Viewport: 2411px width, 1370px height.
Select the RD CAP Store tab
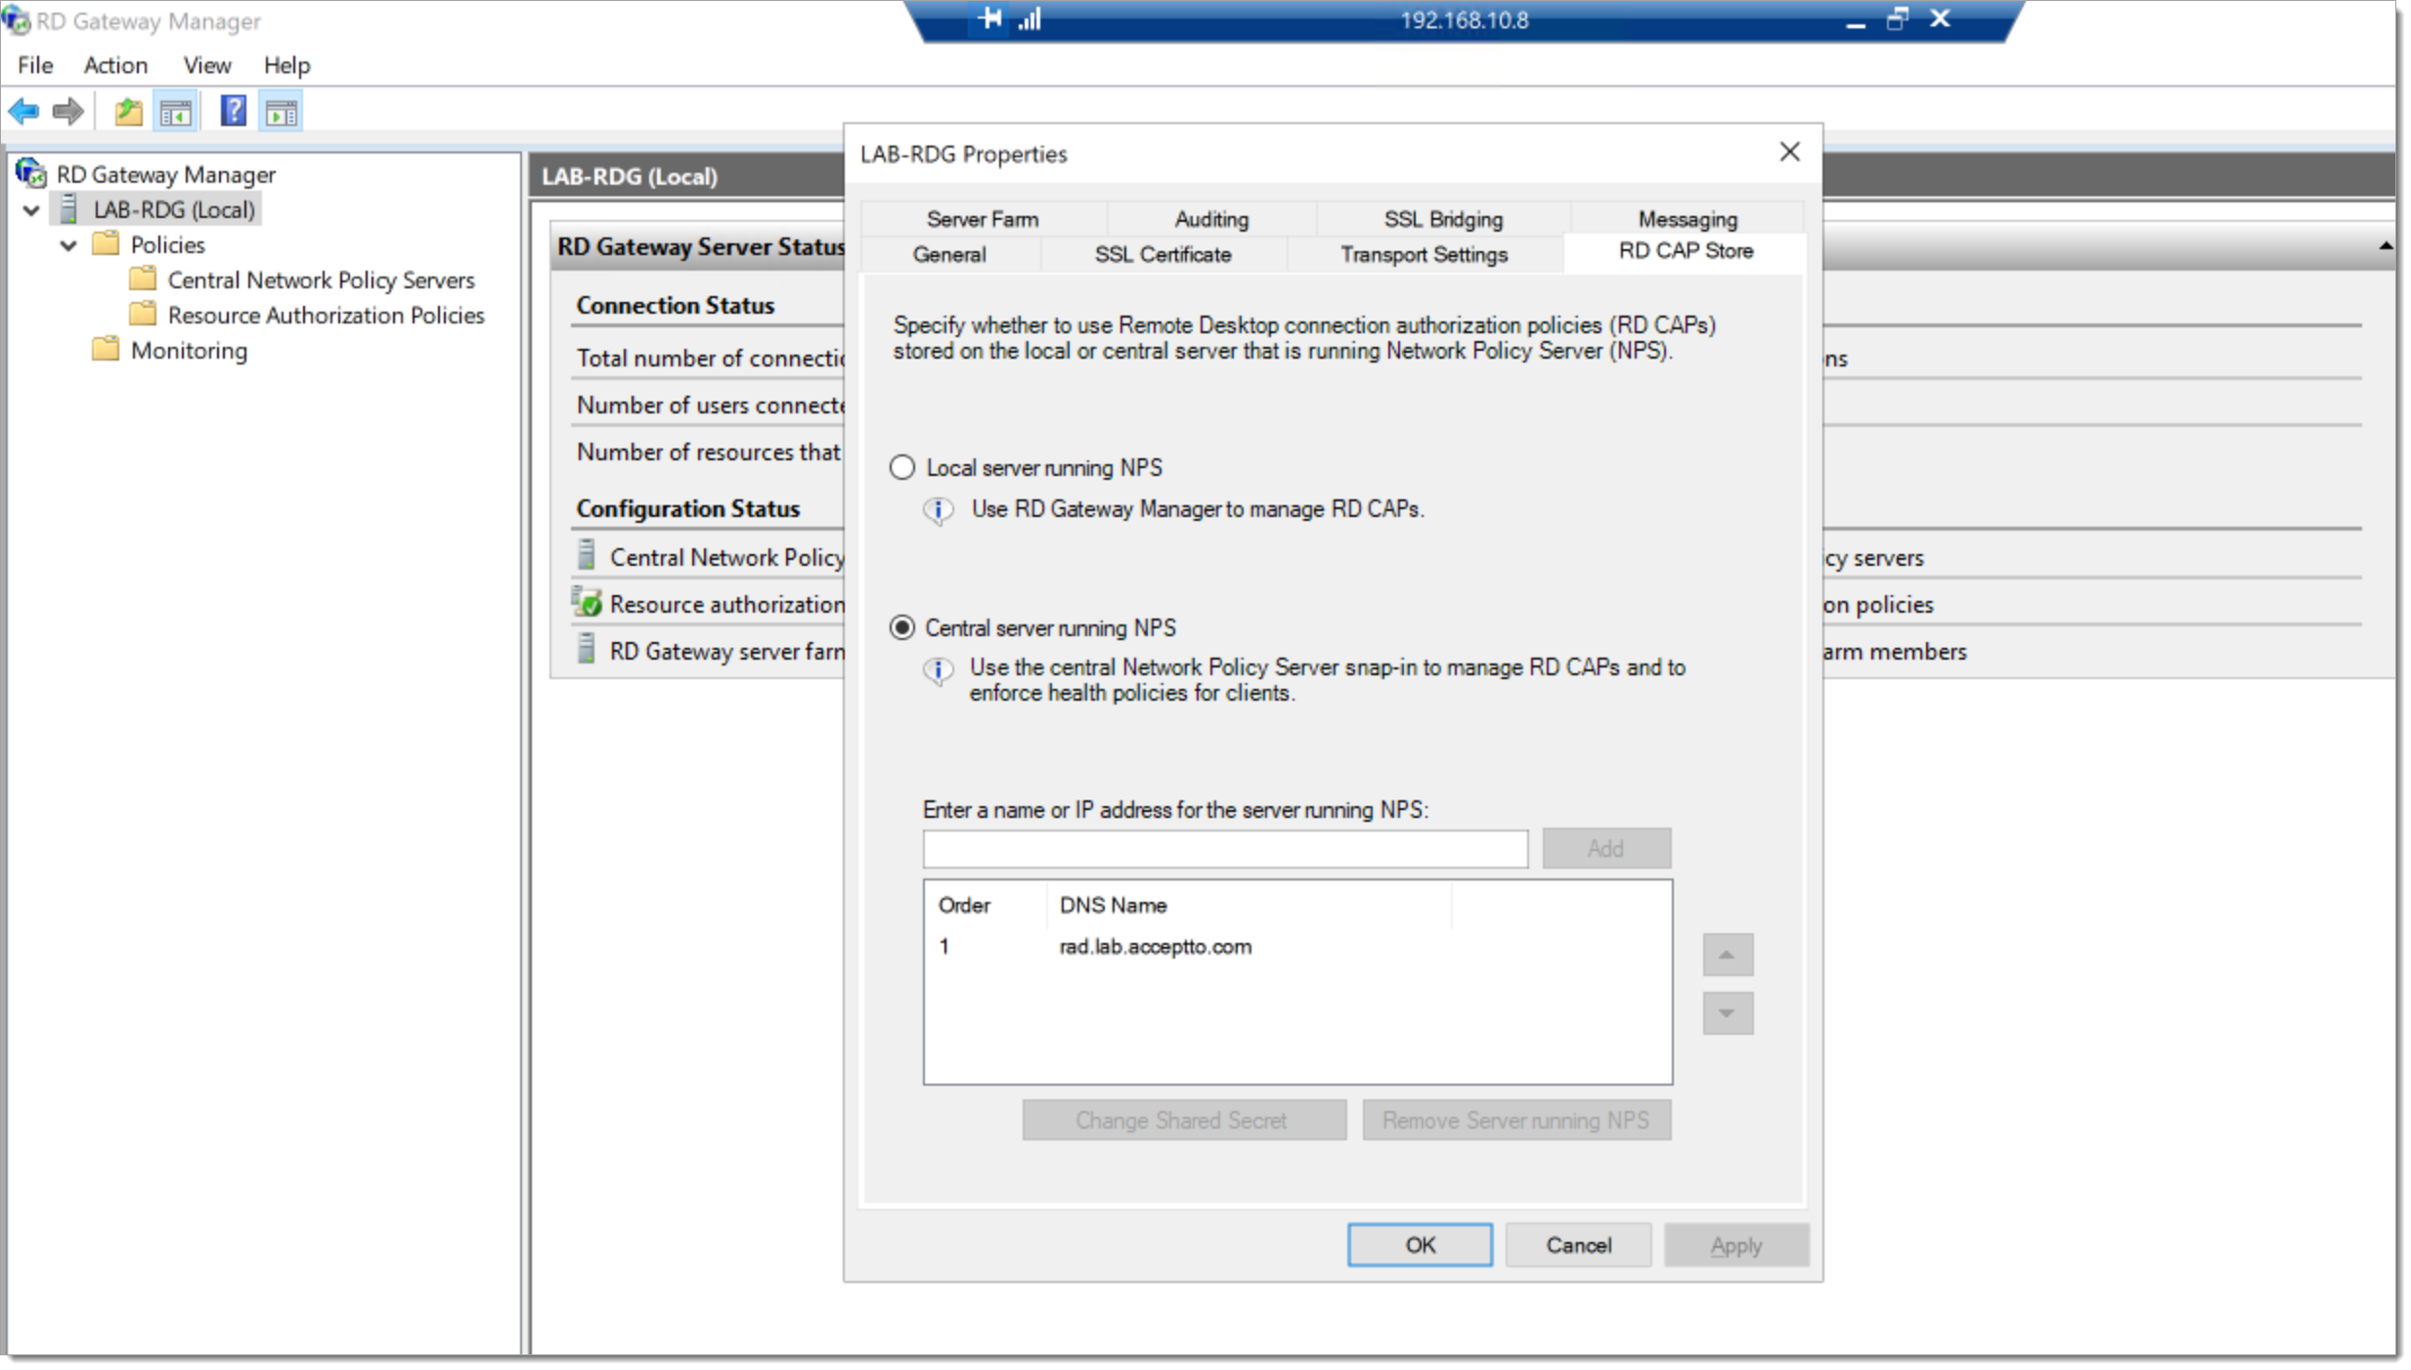(1686, 251)
